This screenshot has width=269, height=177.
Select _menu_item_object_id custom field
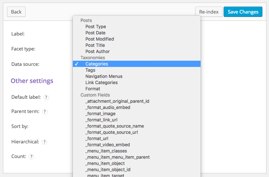(108, 170)
